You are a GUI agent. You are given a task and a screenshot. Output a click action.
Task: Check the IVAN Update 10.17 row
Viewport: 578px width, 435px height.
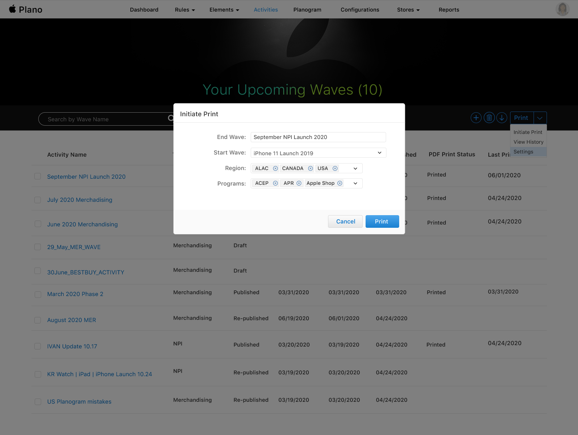point(38,346)
